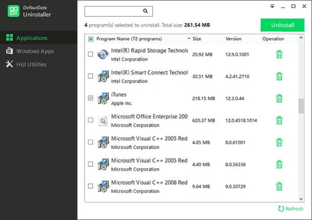Click the magnifier icon in search bar
312x220 pixels.
click(x=145, y=11)
